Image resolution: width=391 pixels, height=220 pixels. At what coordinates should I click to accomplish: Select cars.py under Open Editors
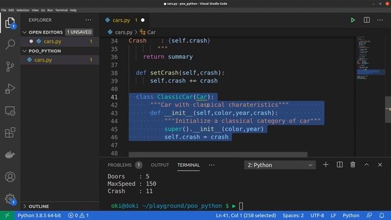click(60, 42)
